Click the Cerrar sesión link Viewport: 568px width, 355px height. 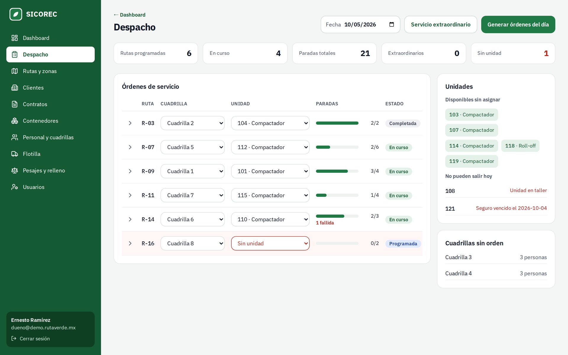coord(30,338)
